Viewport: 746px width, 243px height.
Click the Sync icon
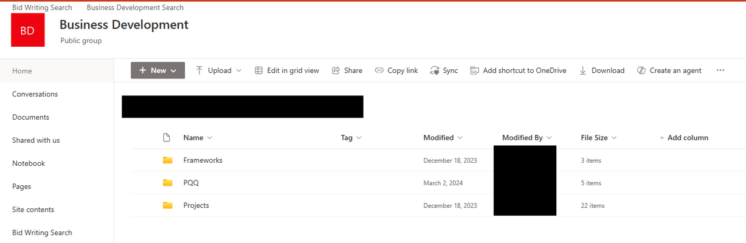coord(435,70)
